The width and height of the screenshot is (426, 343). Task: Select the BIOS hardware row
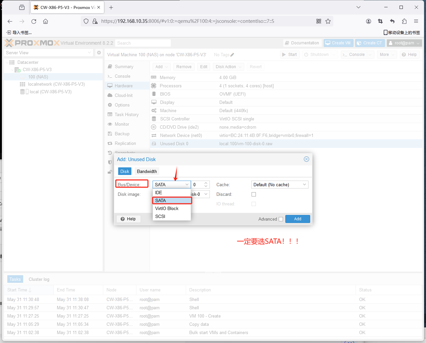click(x=286, y=94)
